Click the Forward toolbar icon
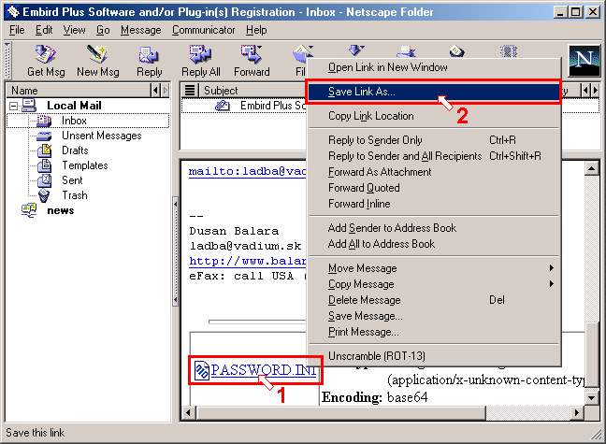The width and height of the screenshot is (606, 444). 252,54
